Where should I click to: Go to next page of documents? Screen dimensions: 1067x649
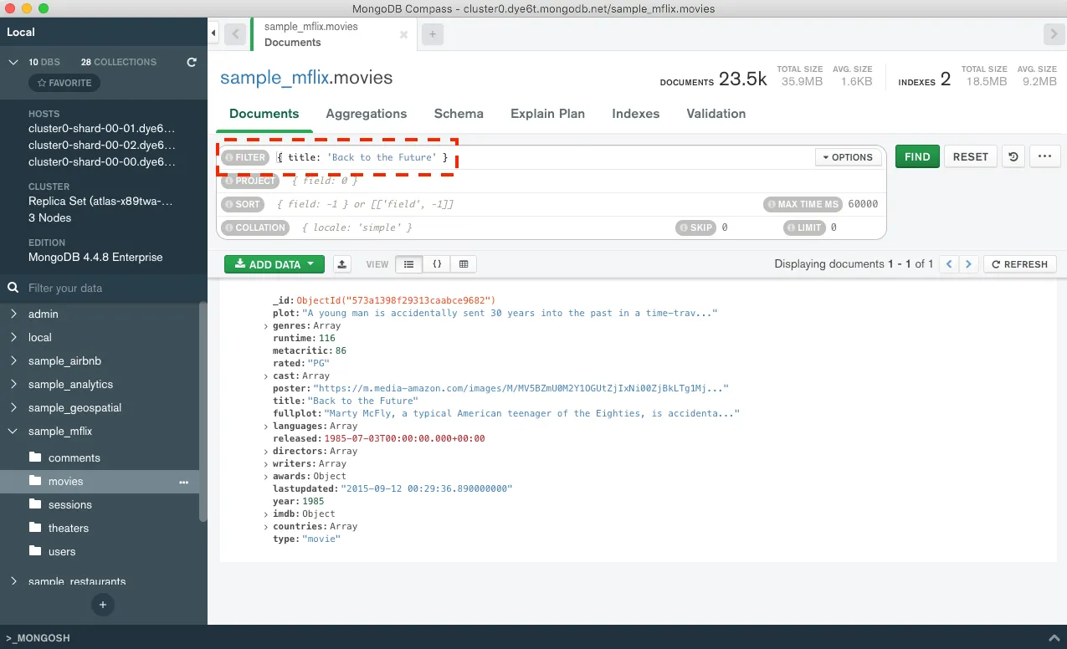968,264
